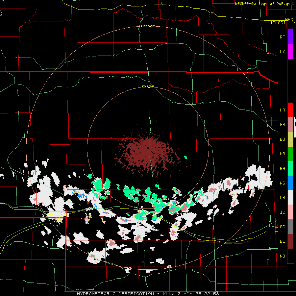296x296 pixels.
Task: Click the HA legend label
Action: [x=282, y=110]
